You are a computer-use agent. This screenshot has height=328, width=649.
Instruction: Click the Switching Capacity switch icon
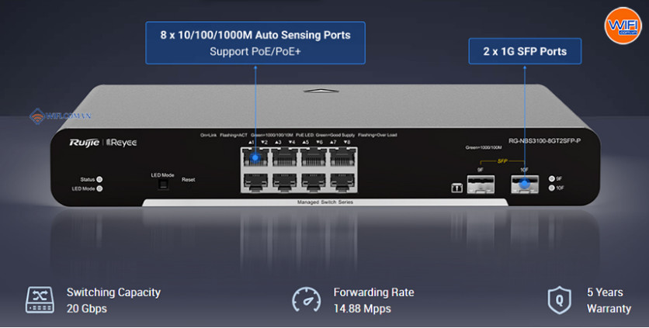click(x=40, y=300)
